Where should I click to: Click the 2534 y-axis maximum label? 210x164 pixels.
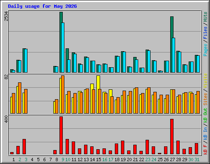(x=6, y=16)
